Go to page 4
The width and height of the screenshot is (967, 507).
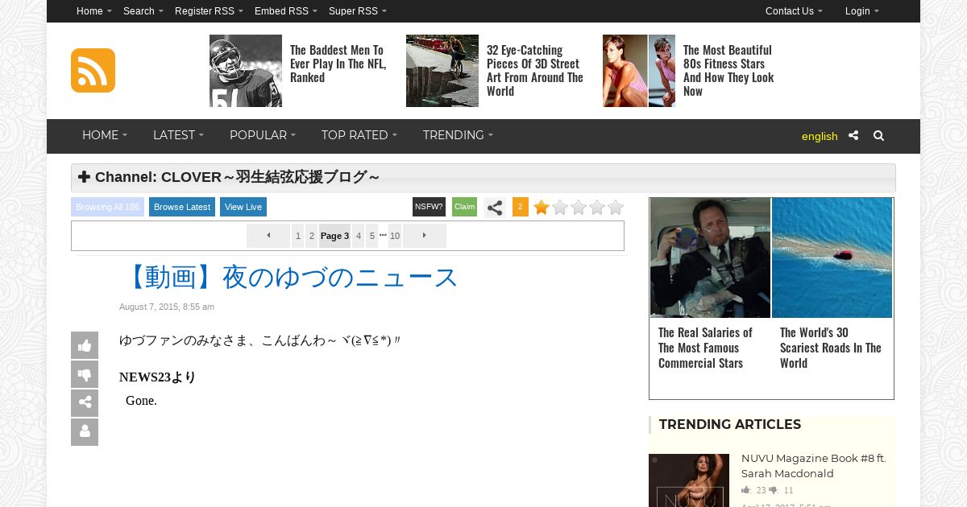(359, 236)
